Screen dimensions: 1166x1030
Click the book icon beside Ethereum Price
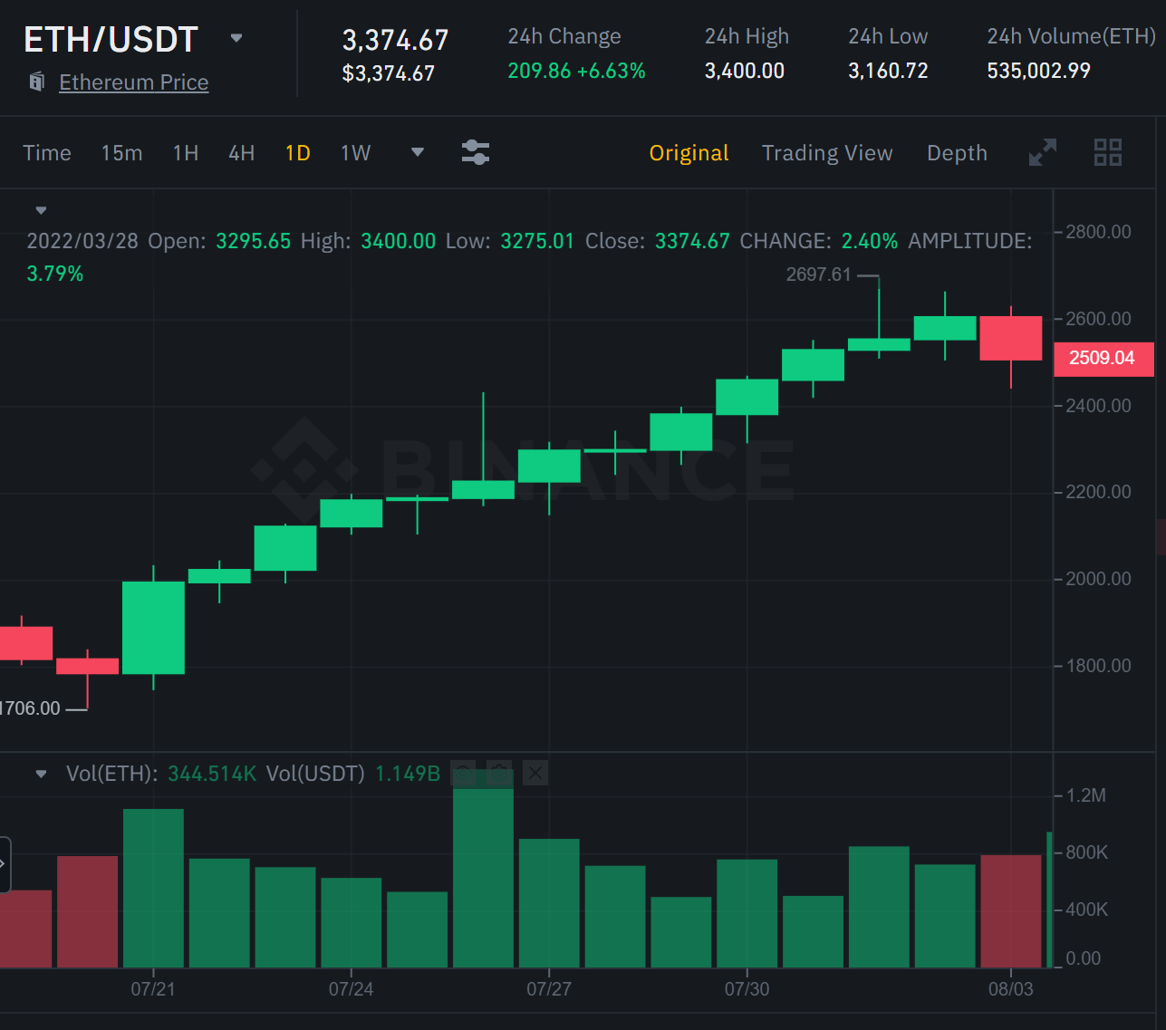[37, 82]
